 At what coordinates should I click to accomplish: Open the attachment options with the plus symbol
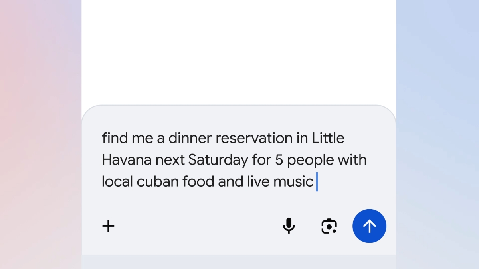[x=108, y=226]
